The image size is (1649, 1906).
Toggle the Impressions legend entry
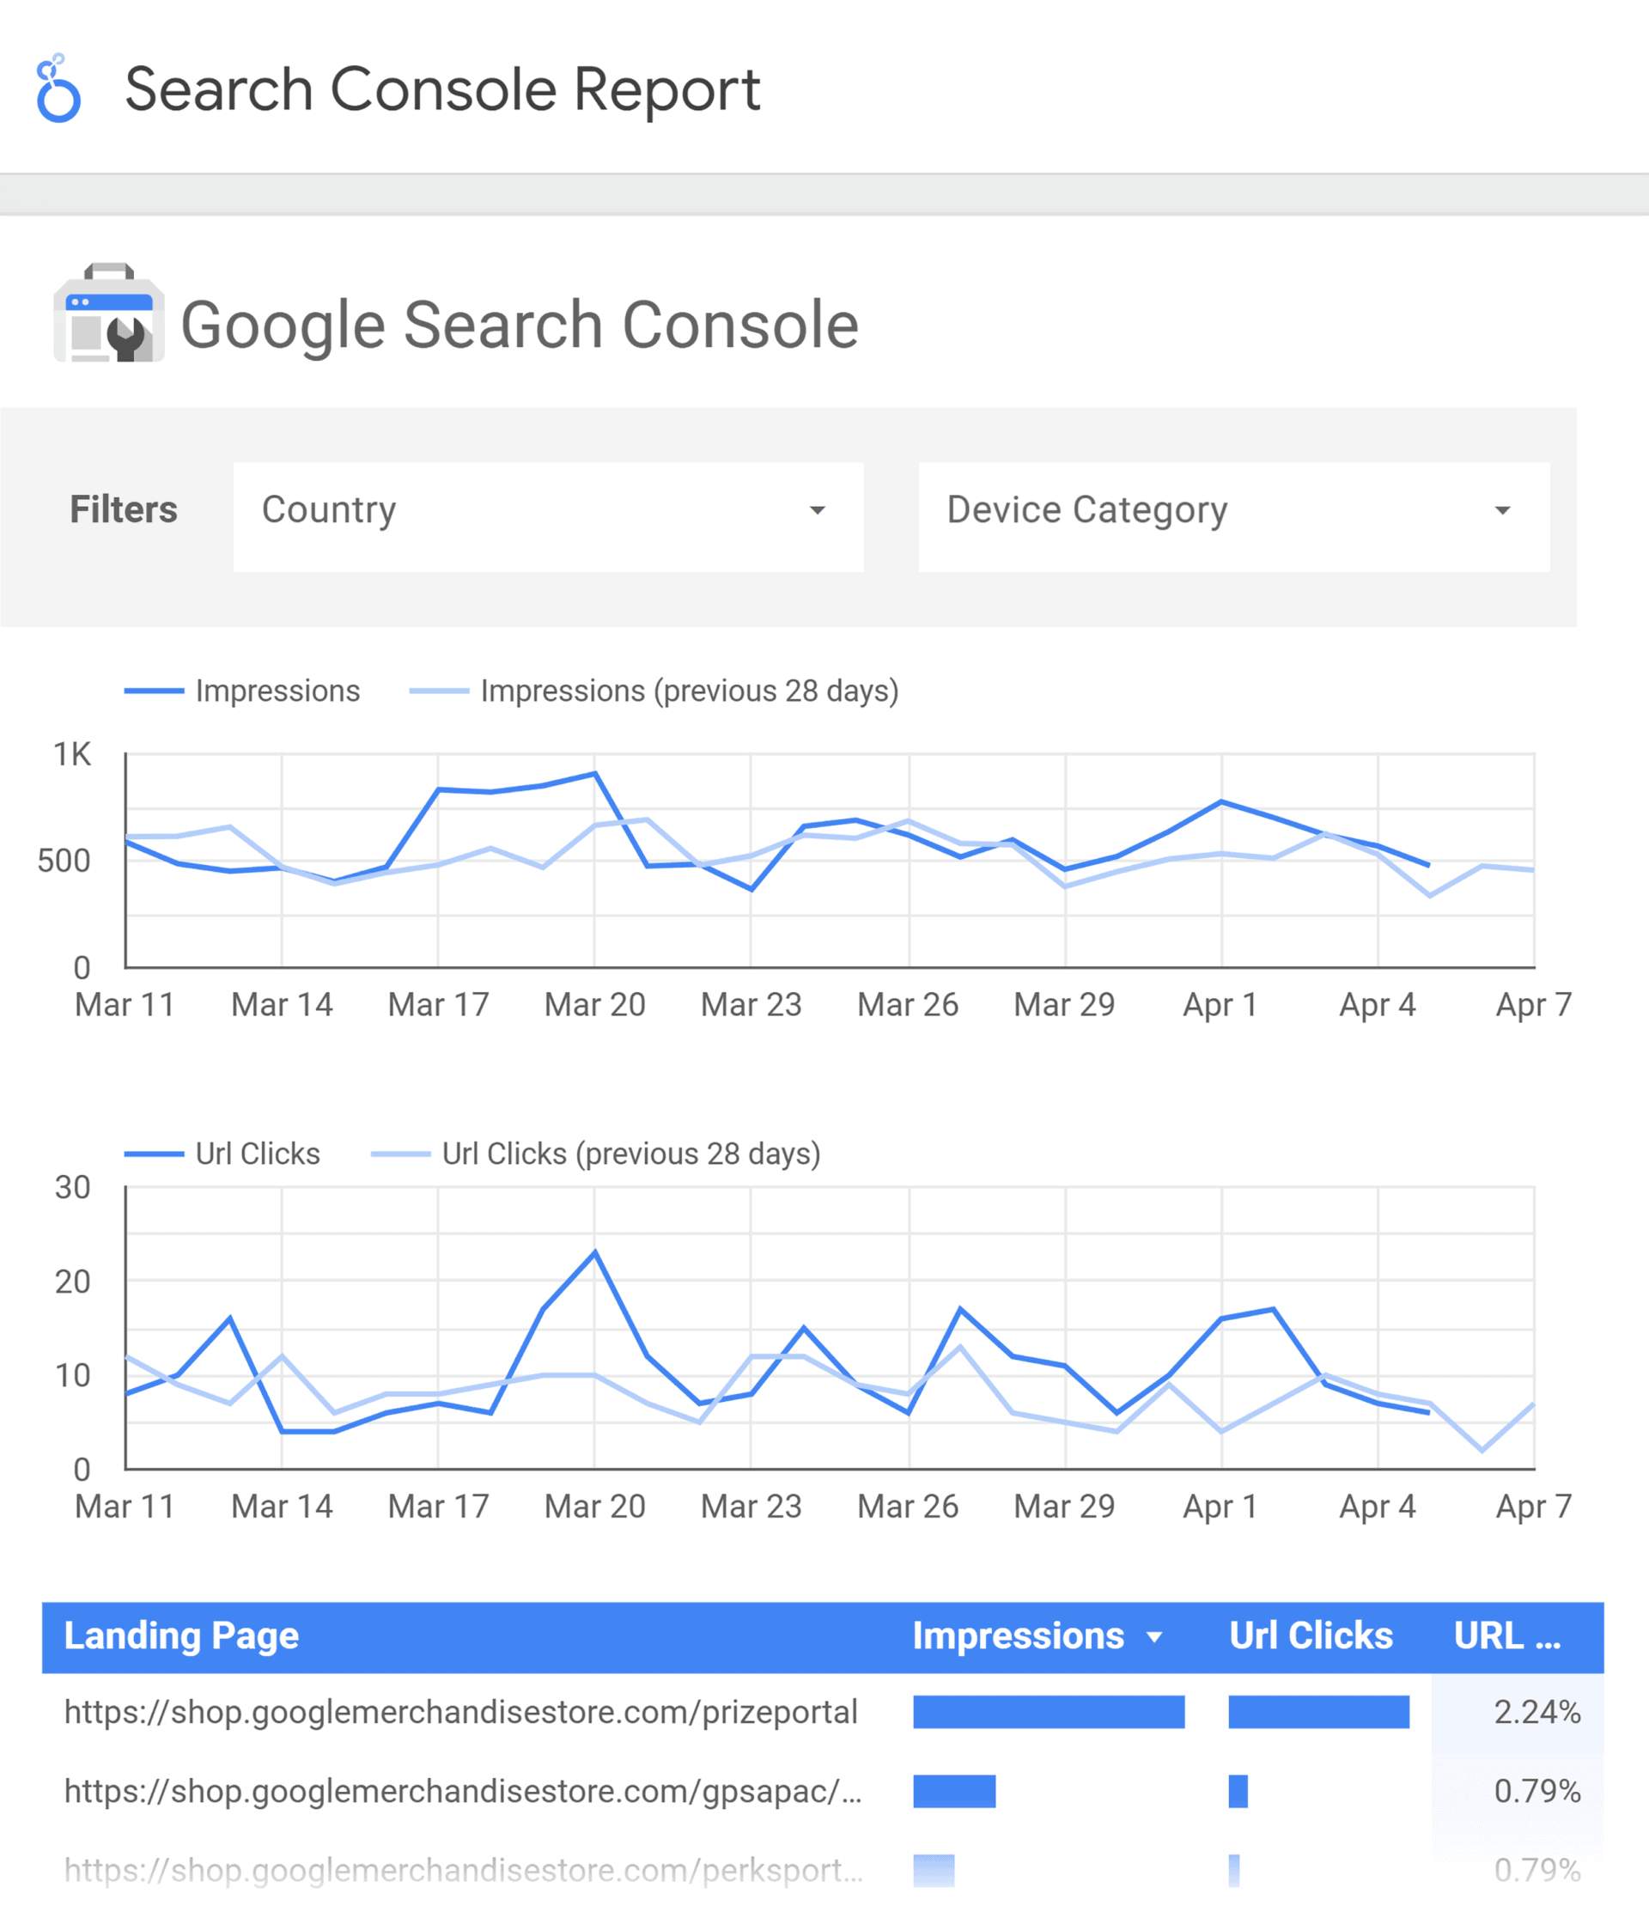click(x=242, y=691)
